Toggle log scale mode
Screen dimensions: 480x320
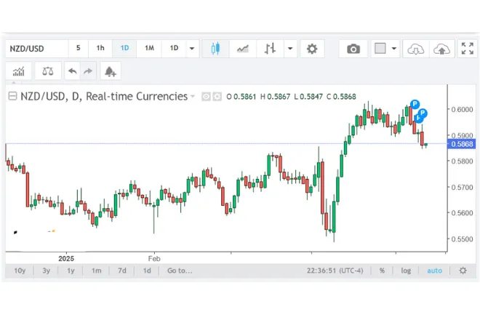pyautogui.click(x=406, y=271)
